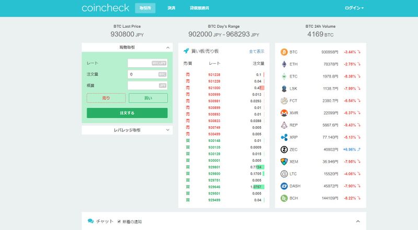This screenshot has height=230, width=418.
Task: Click the BTC price 930858円
Action: click(x=330, y=52)
